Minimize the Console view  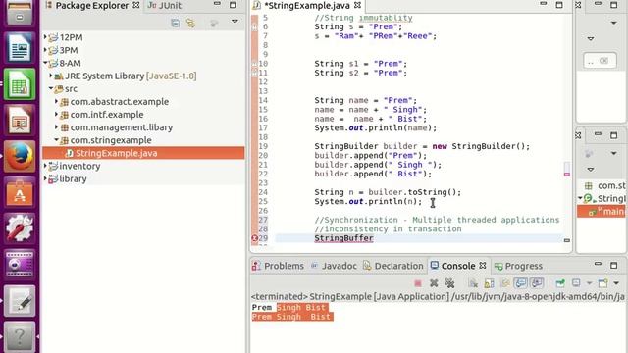coord(598,264)
